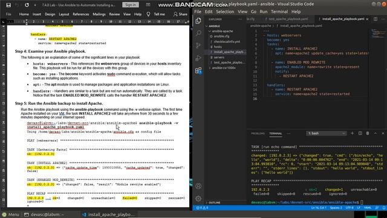Expand the OUTLINE section
This screenshot has height=218, width=387.
coord(214,202)
